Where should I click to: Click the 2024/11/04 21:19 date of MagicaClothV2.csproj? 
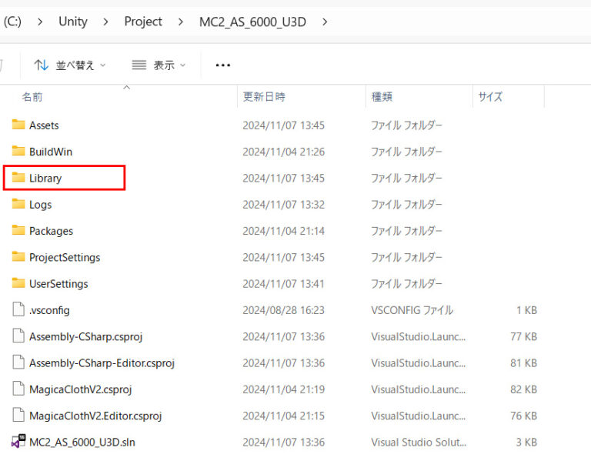pos(283,389)
